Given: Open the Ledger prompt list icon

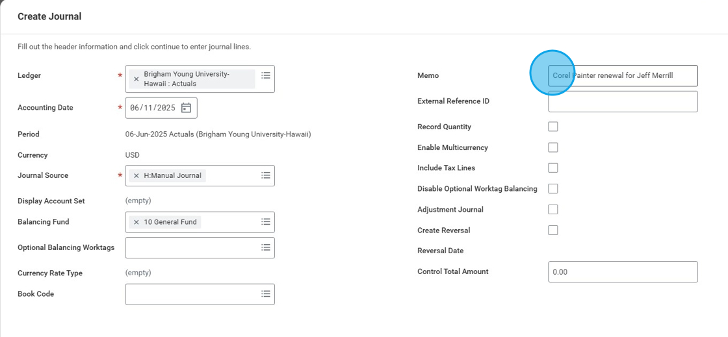Looking at the screenshot, I should point(266,75).
